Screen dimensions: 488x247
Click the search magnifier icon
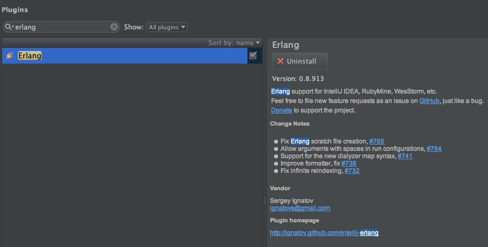point(9,27)
